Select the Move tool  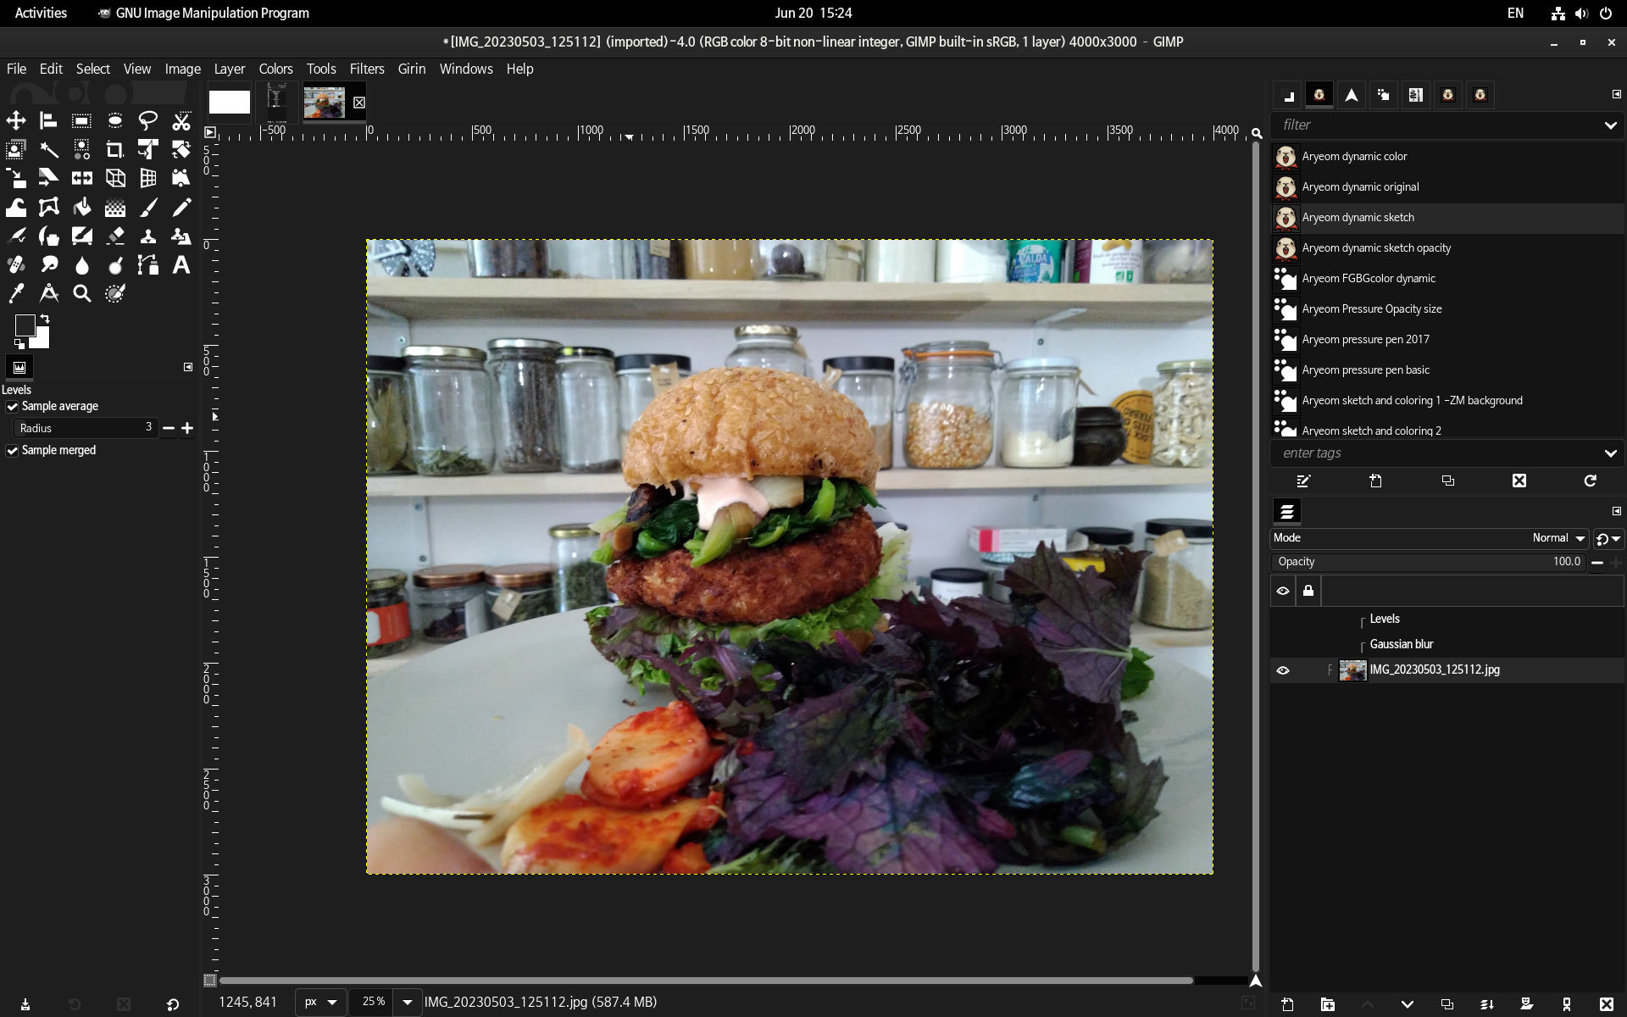(16, 120)
